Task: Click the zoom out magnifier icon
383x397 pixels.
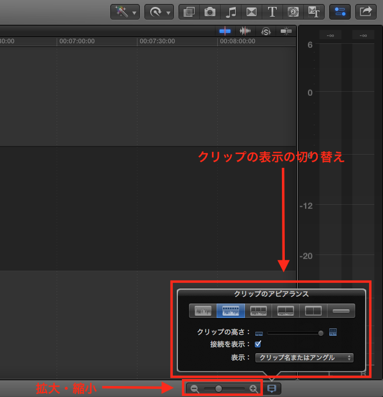Action: click(195, 389)
